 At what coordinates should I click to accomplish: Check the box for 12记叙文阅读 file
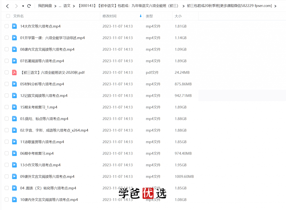click(x=7, y=96)
